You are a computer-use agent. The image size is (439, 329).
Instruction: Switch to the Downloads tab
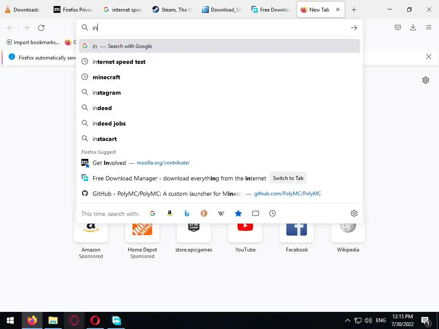pyautogui.click(x=24, y=9)
